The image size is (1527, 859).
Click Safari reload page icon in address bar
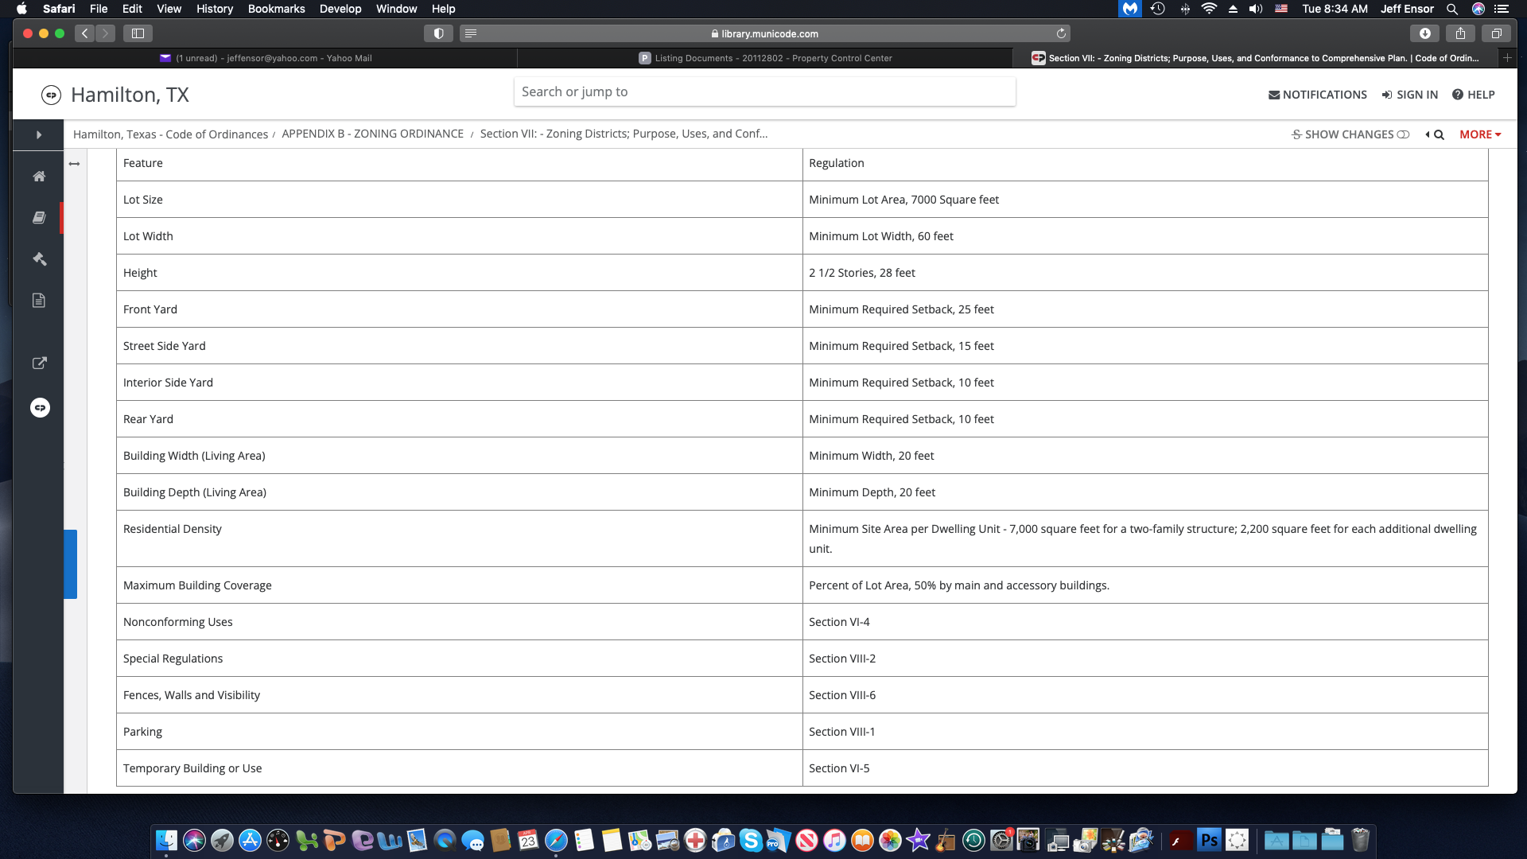coord(1061,33)
